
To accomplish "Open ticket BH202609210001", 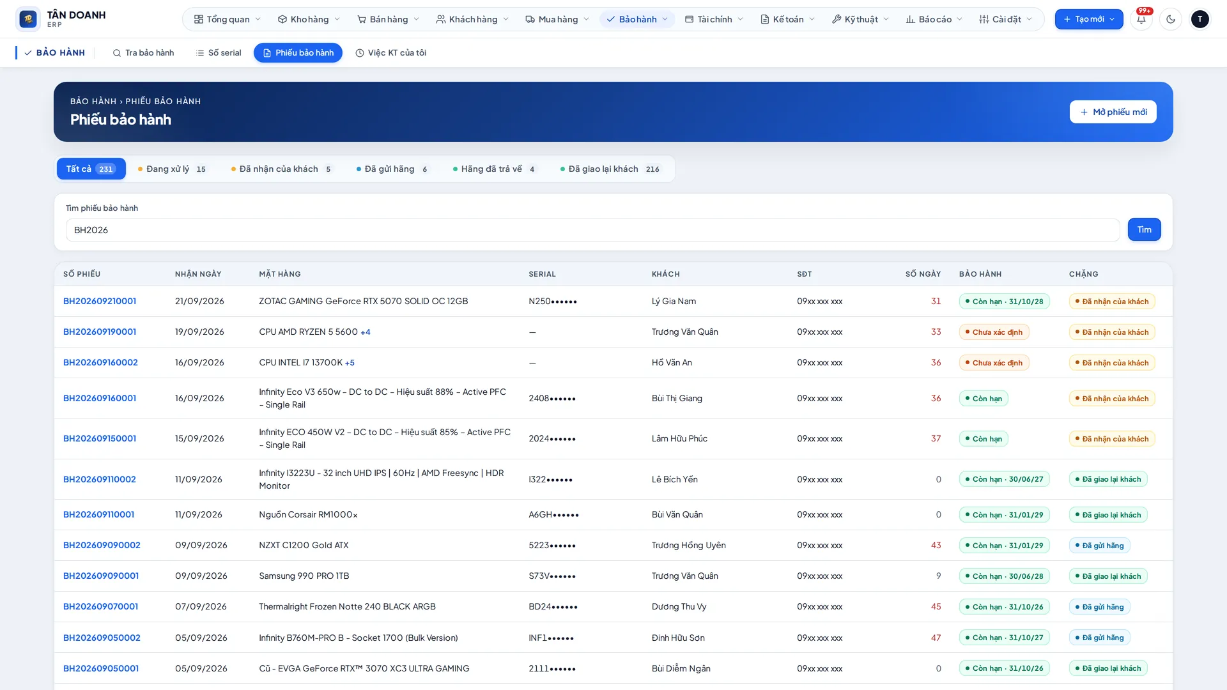I will [x=100, y=301].
